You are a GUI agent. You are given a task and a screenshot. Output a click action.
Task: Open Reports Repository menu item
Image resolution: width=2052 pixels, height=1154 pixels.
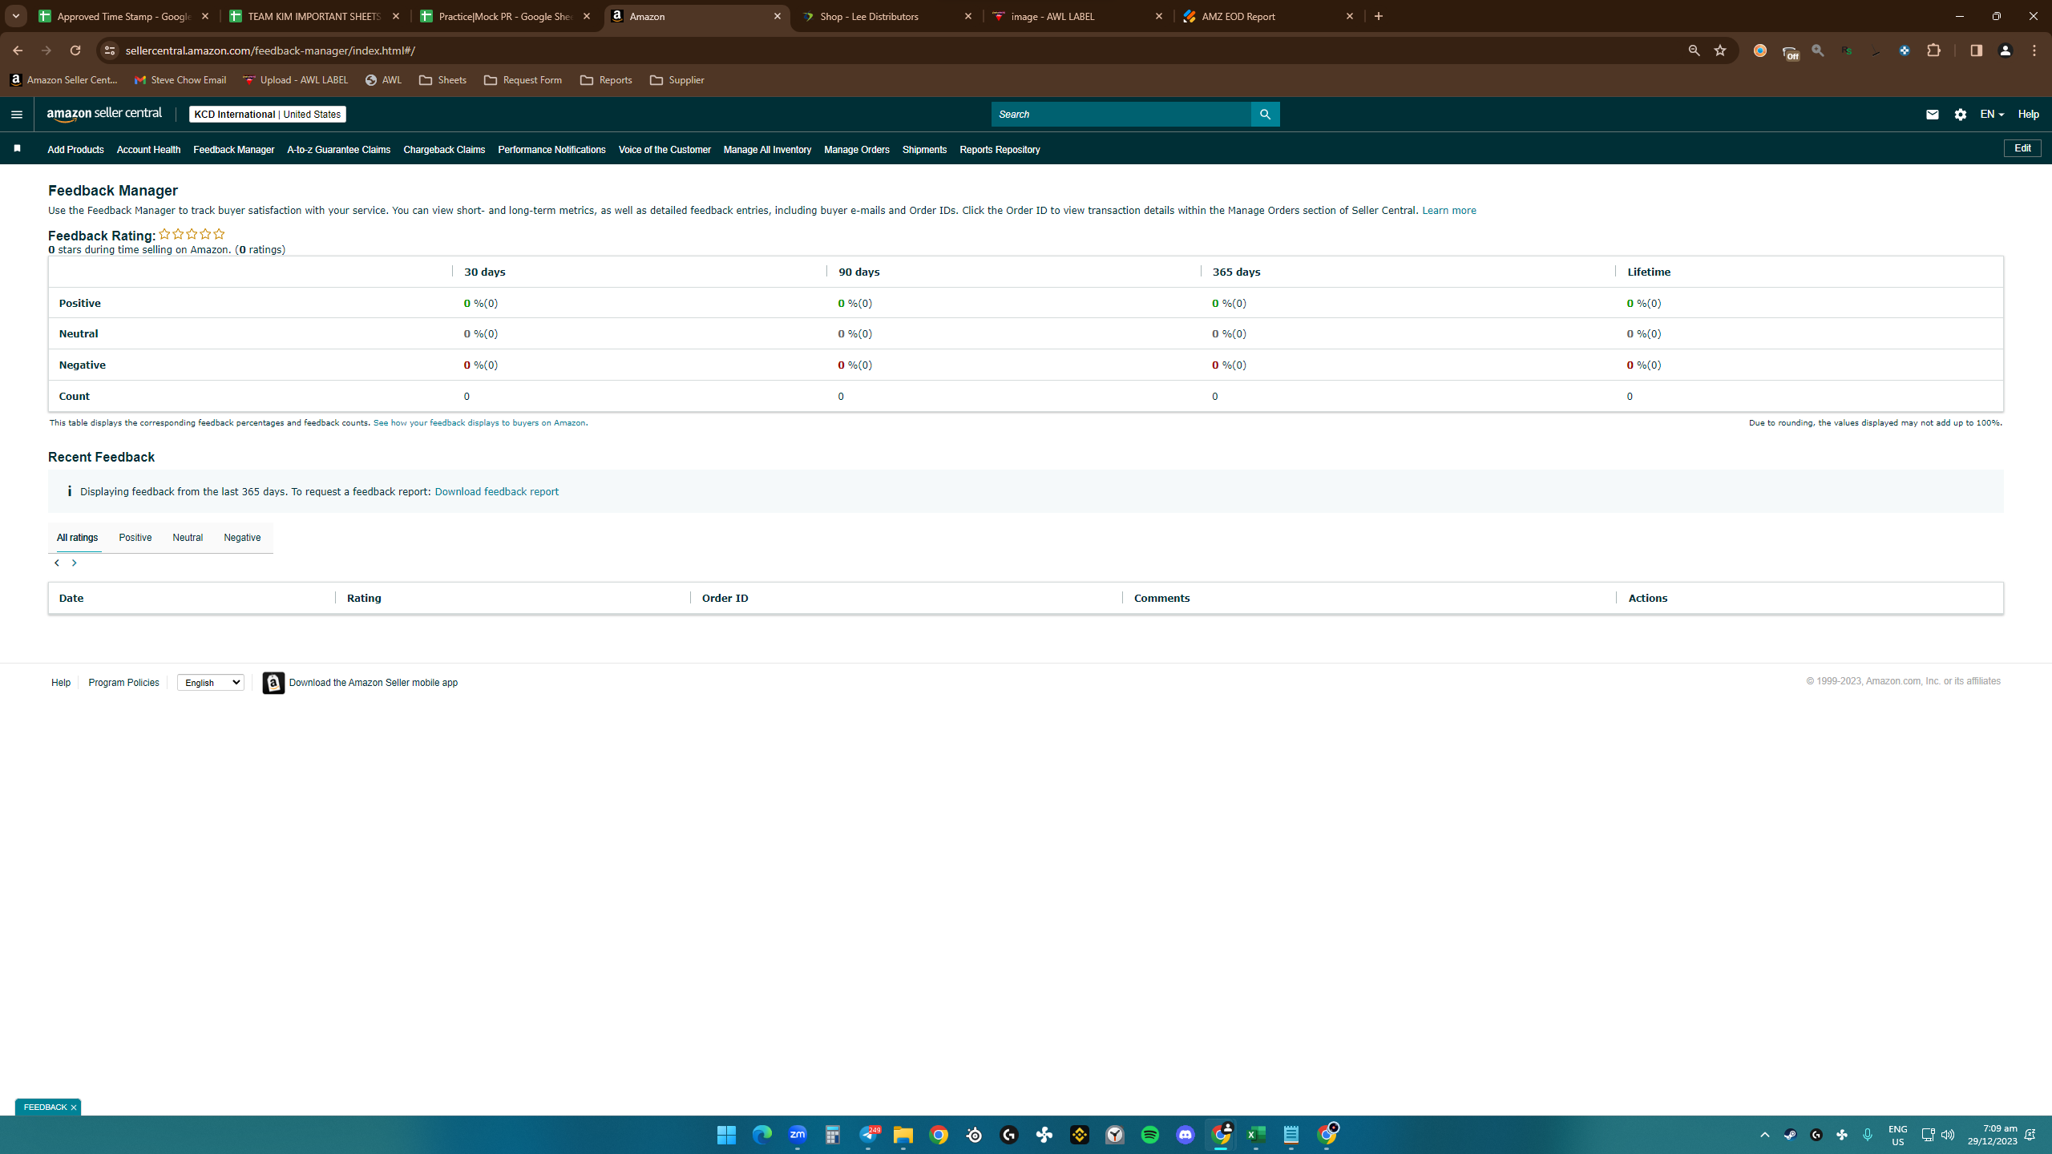click(x=1000, y=150)
